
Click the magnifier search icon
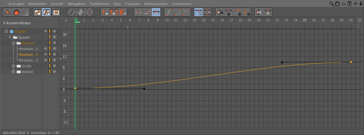coord(332,4)
